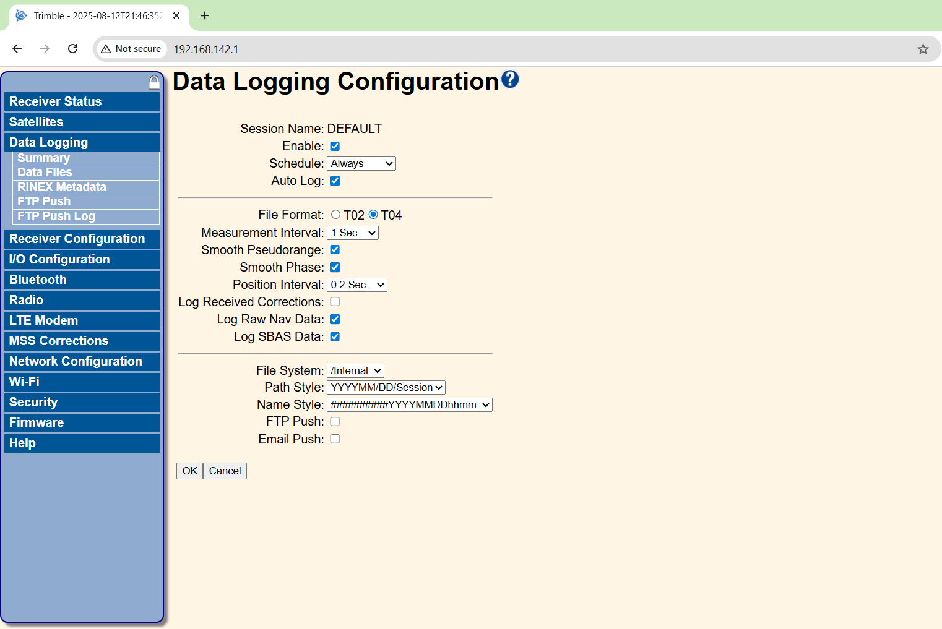Screen dimensions: 942x629
Task: Open a new browser tab
Action: [x=205, y=15]
